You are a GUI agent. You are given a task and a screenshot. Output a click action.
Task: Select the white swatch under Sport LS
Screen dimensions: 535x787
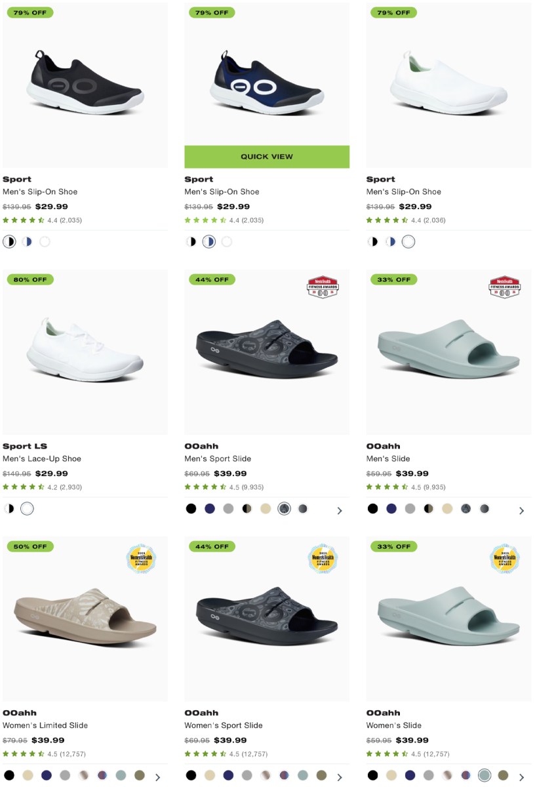[27, 508]
